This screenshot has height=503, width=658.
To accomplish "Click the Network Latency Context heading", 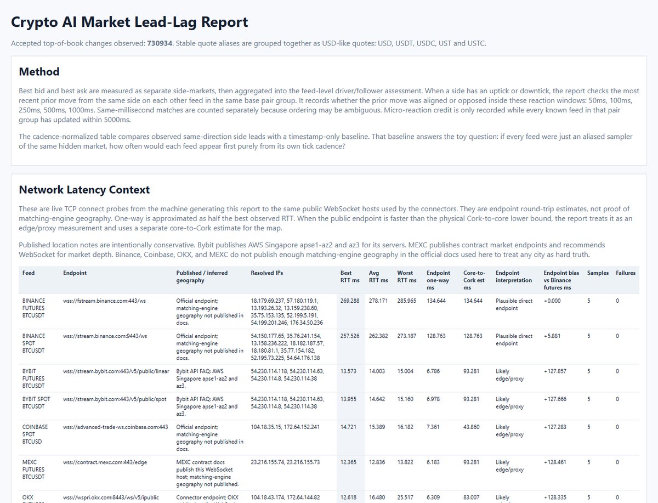I will click(x=84, y=190).
